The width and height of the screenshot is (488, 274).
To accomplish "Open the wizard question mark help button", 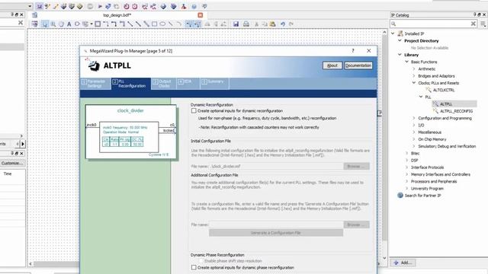I will coord(353,51).
